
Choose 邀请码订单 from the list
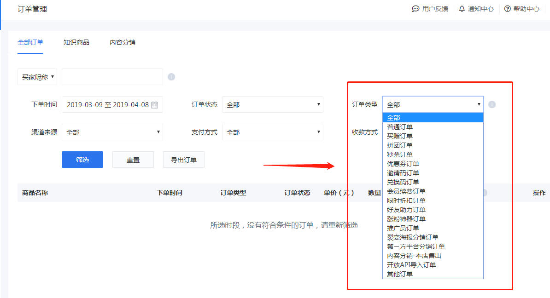click(433, 172)
